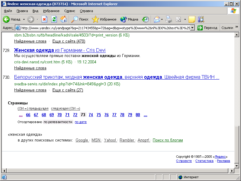Click the horizontal scrollbar right arrow
Viewport: 241px width, 181px height.
pyautogui.click(x=232, y=171)
